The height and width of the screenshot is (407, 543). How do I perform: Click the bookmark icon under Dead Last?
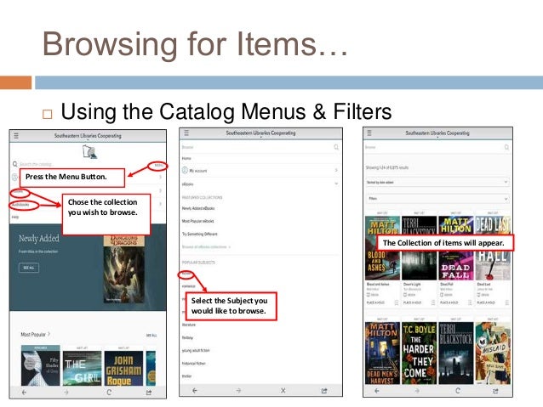(506, 302)
